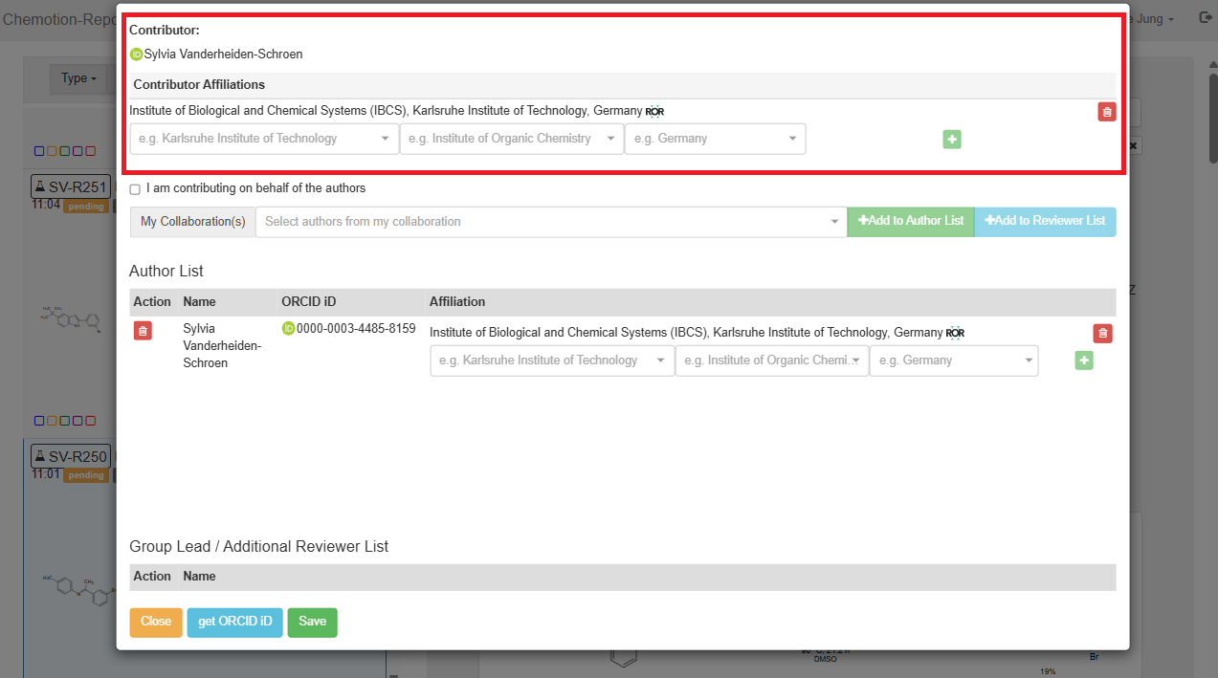Image resolution: width=1218 pixels, height=678 pixels.
Task: Delete the author's affiliation with trash icon
Action: tap(1102, 334)
